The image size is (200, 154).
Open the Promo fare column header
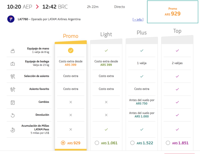tap(71, 36)
